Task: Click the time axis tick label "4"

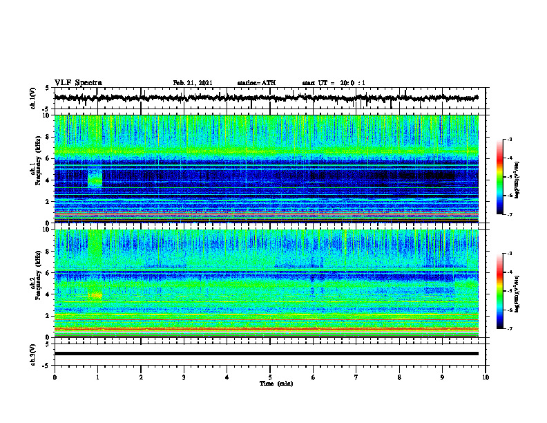Action: click(227, 377)
